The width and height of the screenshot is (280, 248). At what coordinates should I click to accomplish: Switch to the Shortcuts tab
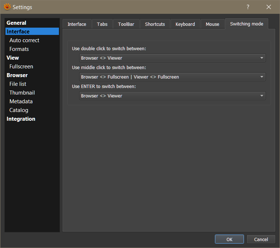(155, 24)
